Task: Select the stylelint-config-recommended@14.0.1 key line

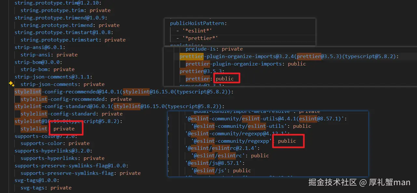Action: click(124, 91)
